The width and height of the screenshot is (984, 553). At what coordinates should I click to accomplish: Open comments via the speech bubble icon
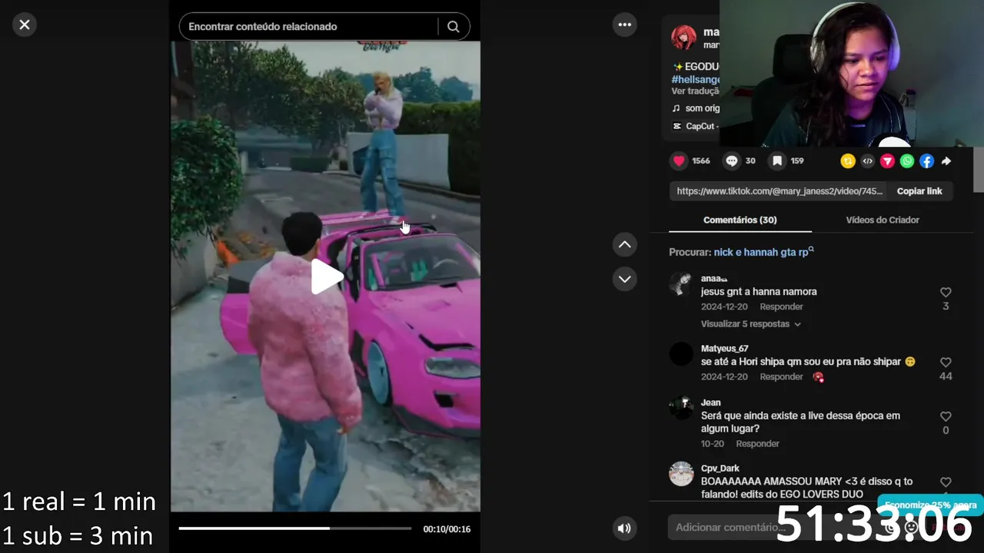point(732,161)
